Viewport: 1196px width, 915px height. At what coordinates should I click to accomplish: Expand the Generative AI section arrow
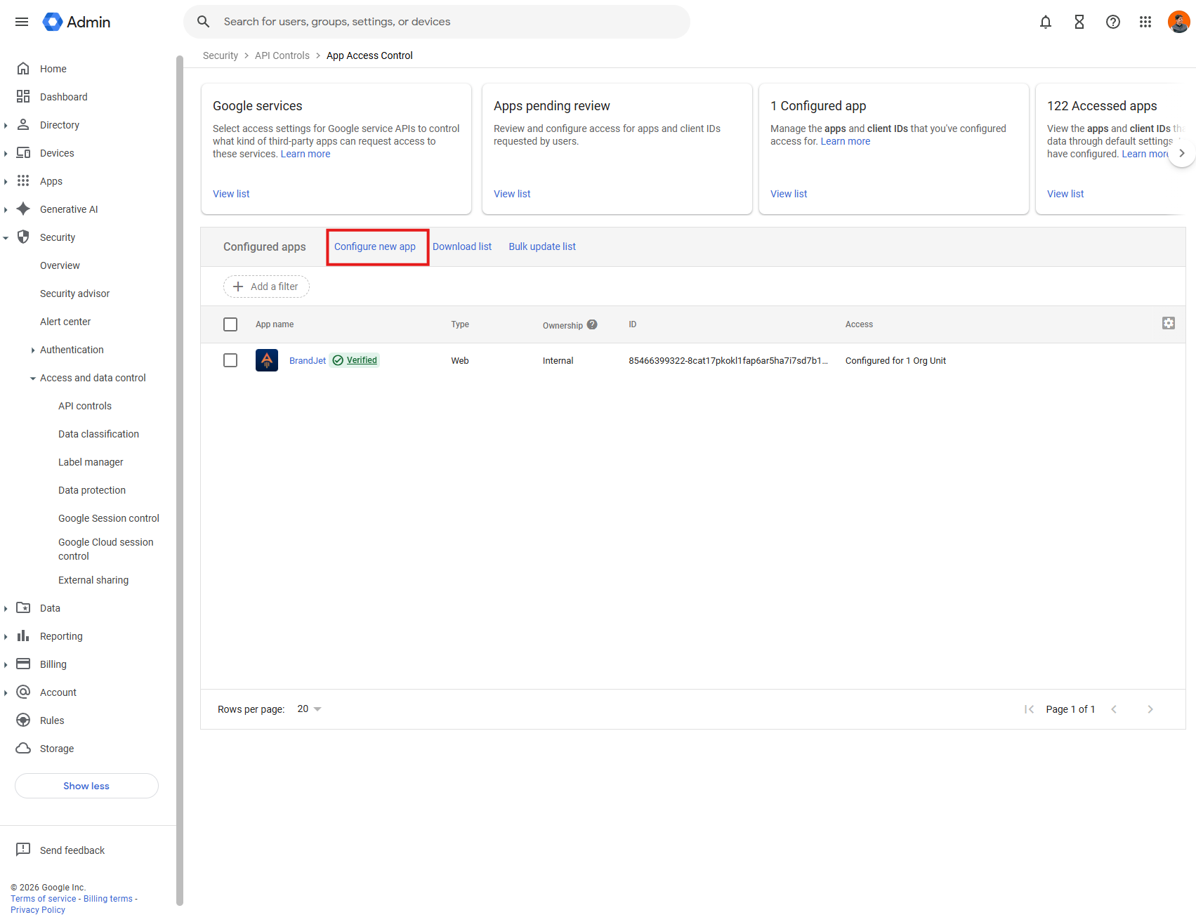click(x=6, y=210)
